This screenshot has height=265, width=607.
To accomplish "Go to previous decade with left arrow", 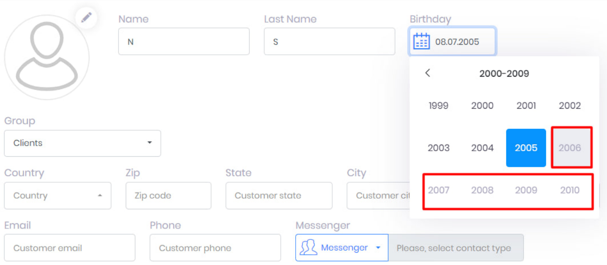I will 427,73.
